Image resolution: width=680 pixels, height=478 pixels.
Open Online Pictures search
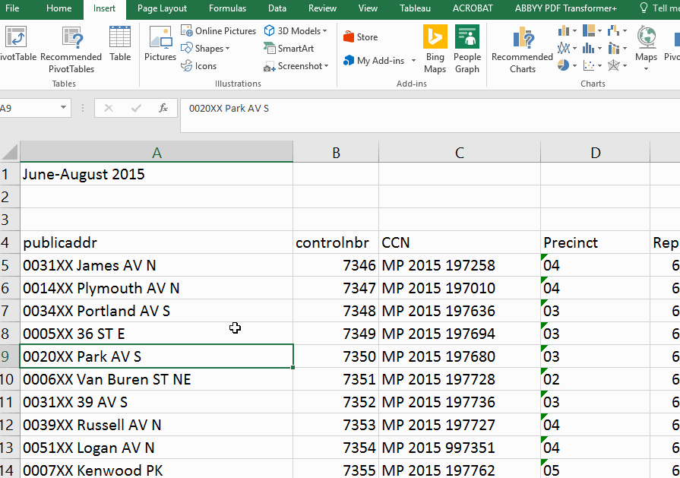coord(219,31)
